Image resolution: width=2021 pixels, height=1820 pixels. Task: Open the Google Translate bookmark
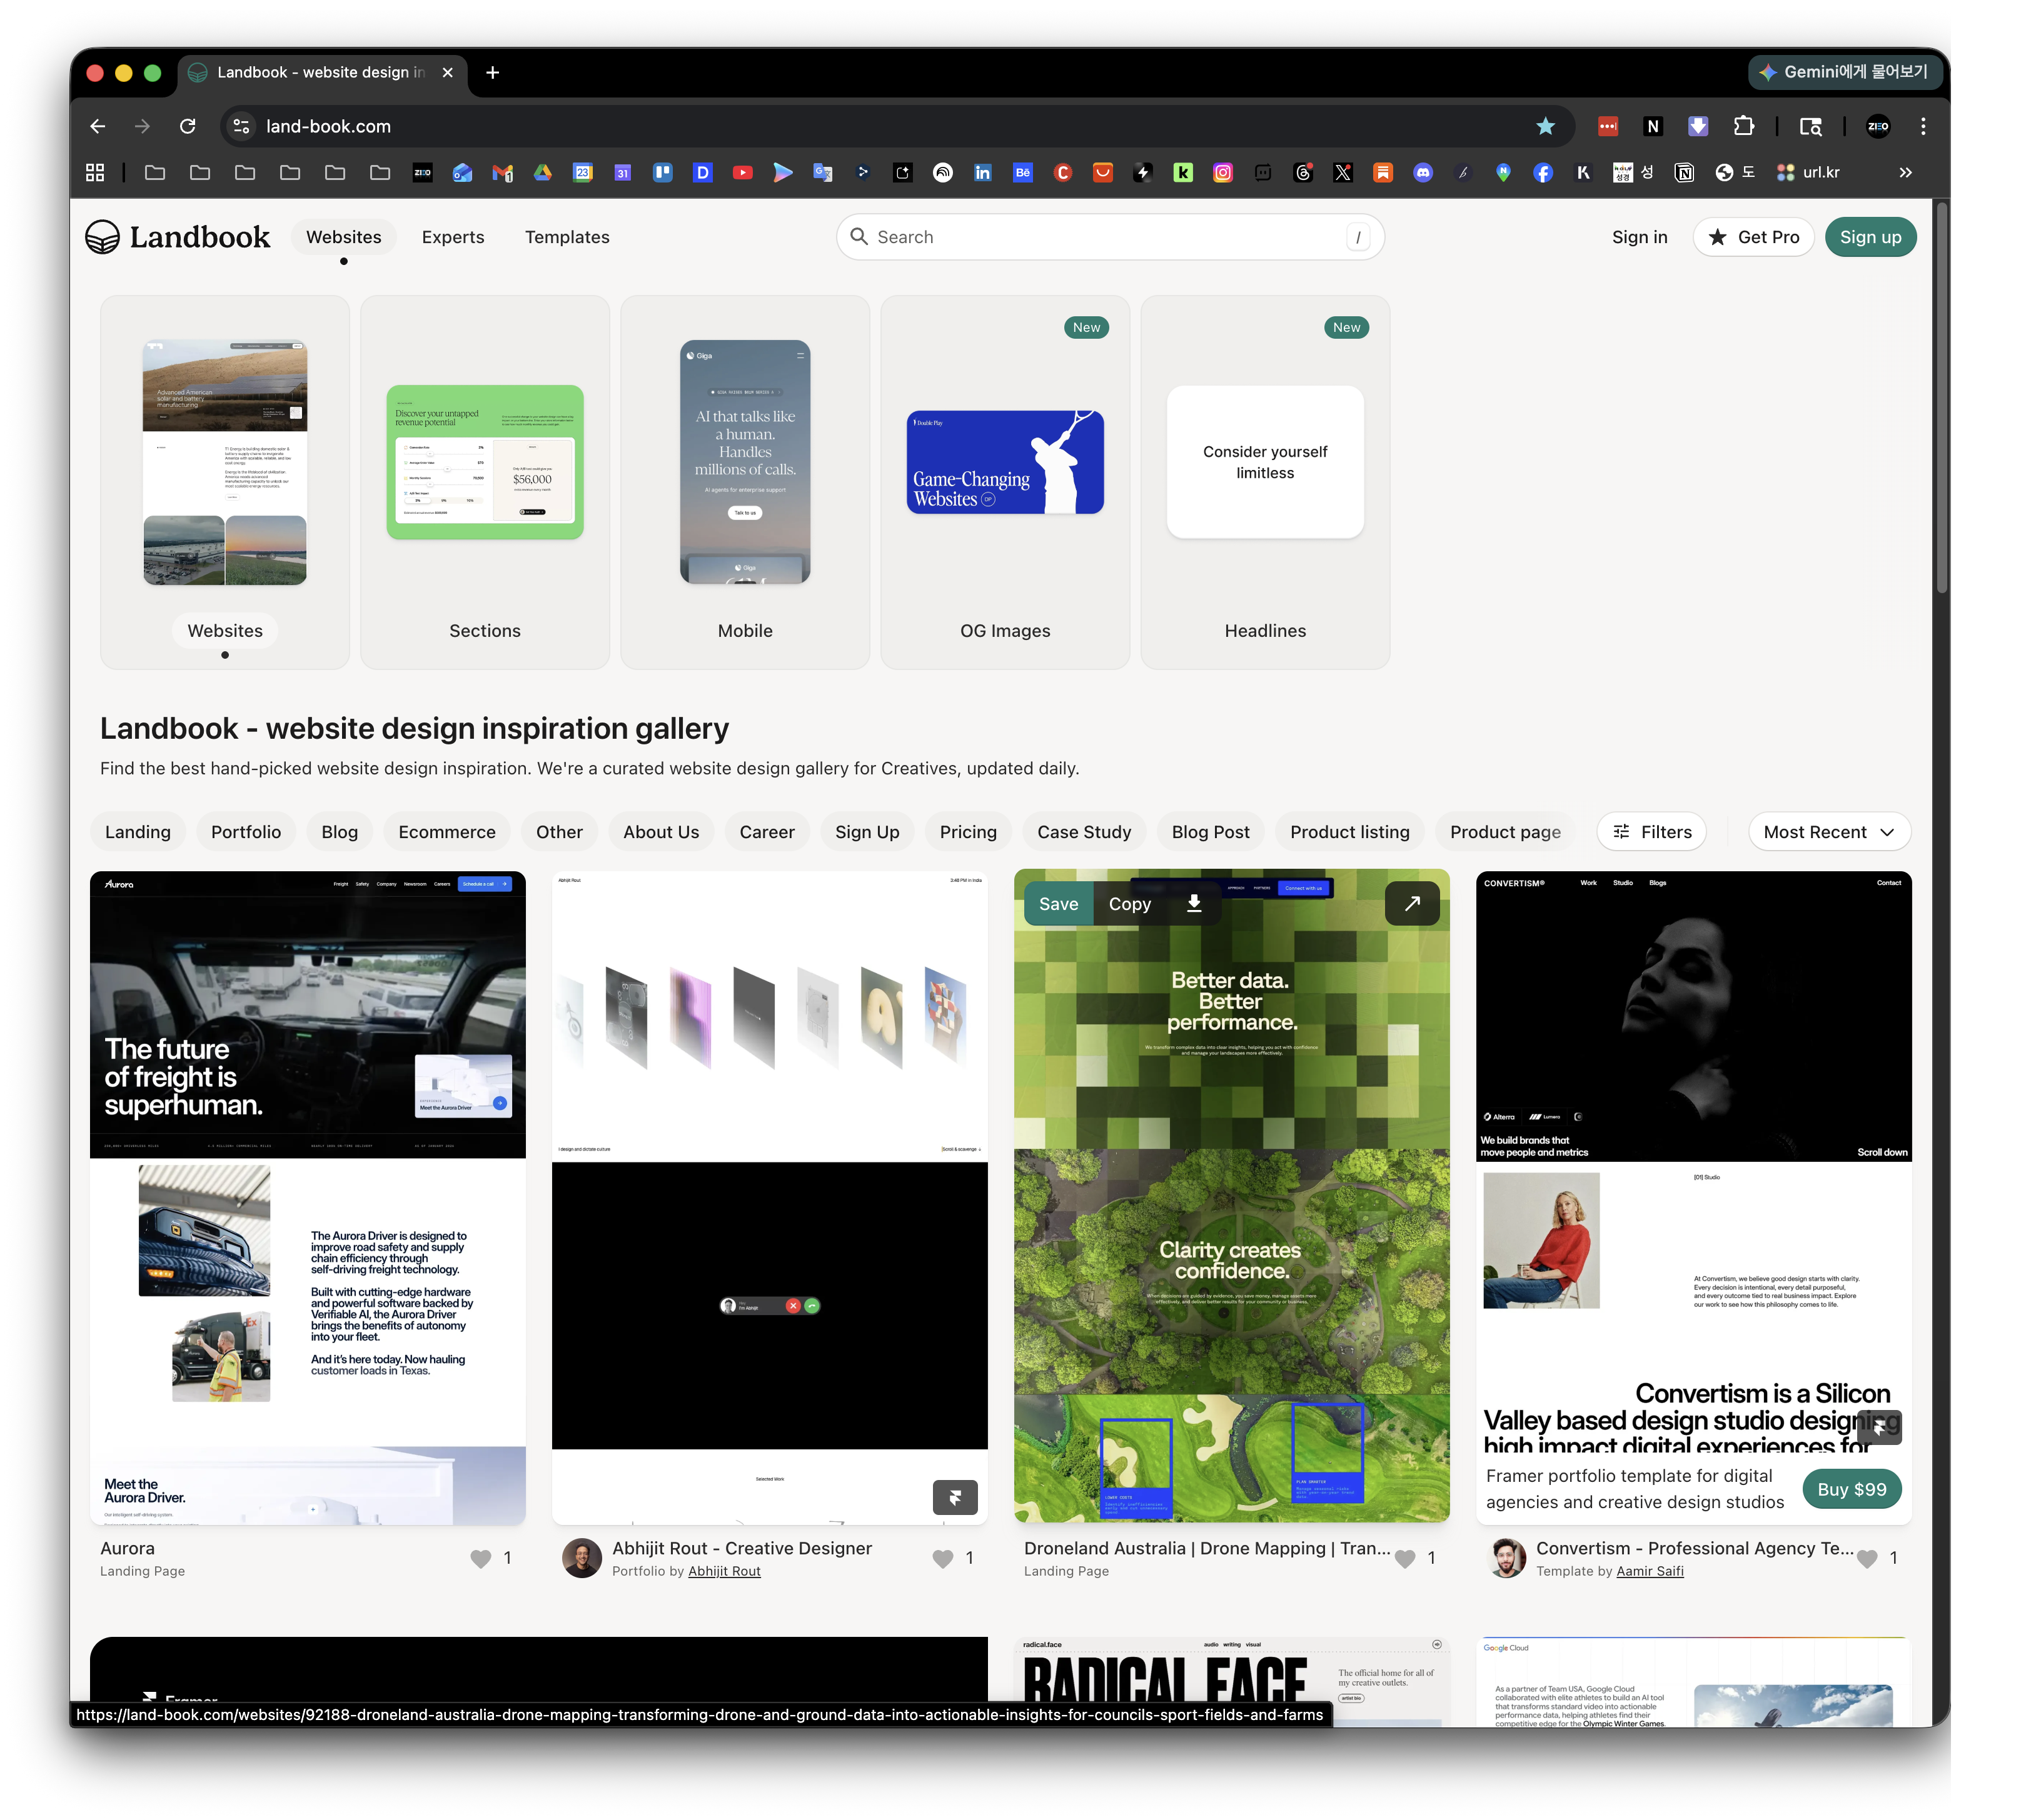822,173
